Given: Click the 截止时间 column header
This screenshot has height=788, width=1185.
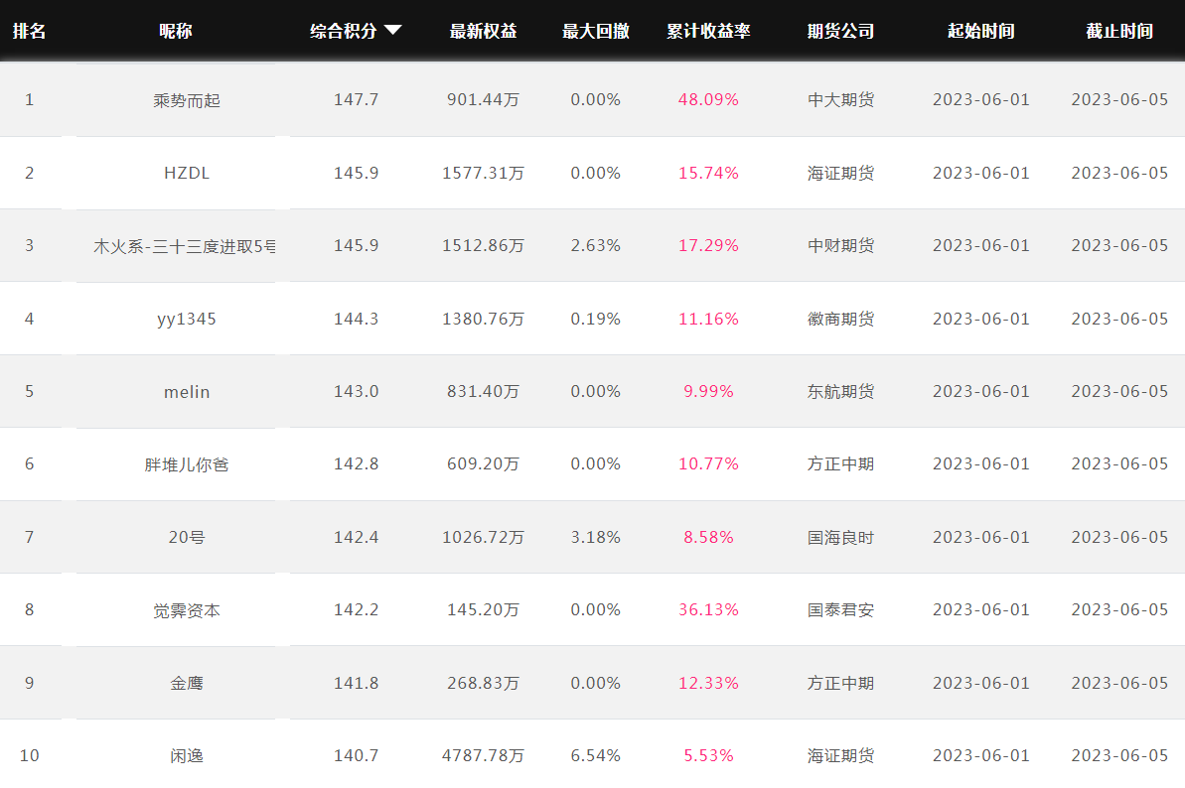Looking at the screenshot, I should pyautogui.click(x=1119, y=31).
